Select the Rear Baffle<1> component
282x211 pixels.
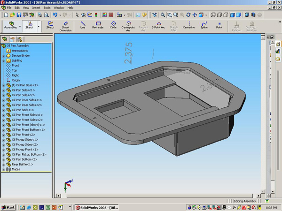22,164
